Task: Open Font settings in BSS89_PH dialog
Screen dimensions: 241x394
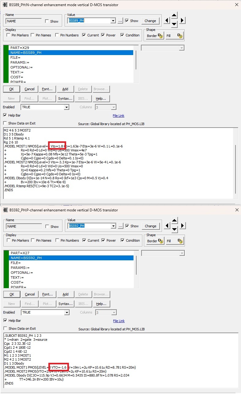Action: tap(47, 89)
